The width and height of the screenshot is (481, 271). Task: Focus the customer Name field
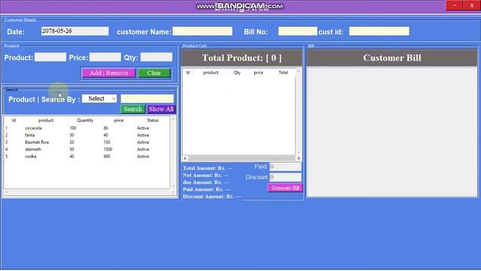(x=202, y=31)
